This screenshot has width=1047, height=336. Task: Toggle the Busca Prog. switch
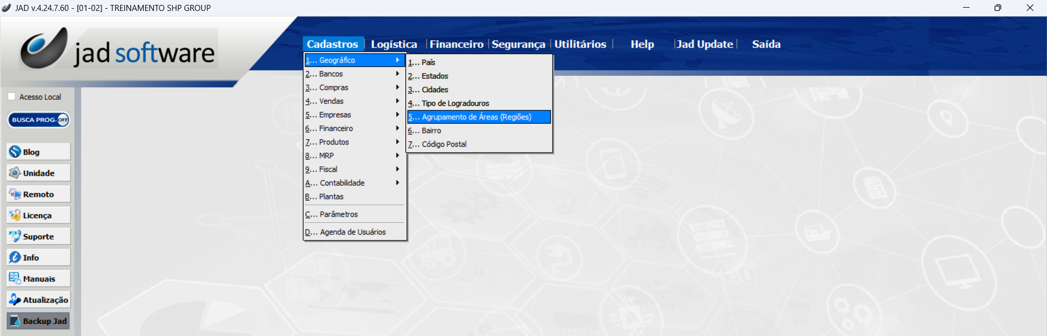coord(39,119)
